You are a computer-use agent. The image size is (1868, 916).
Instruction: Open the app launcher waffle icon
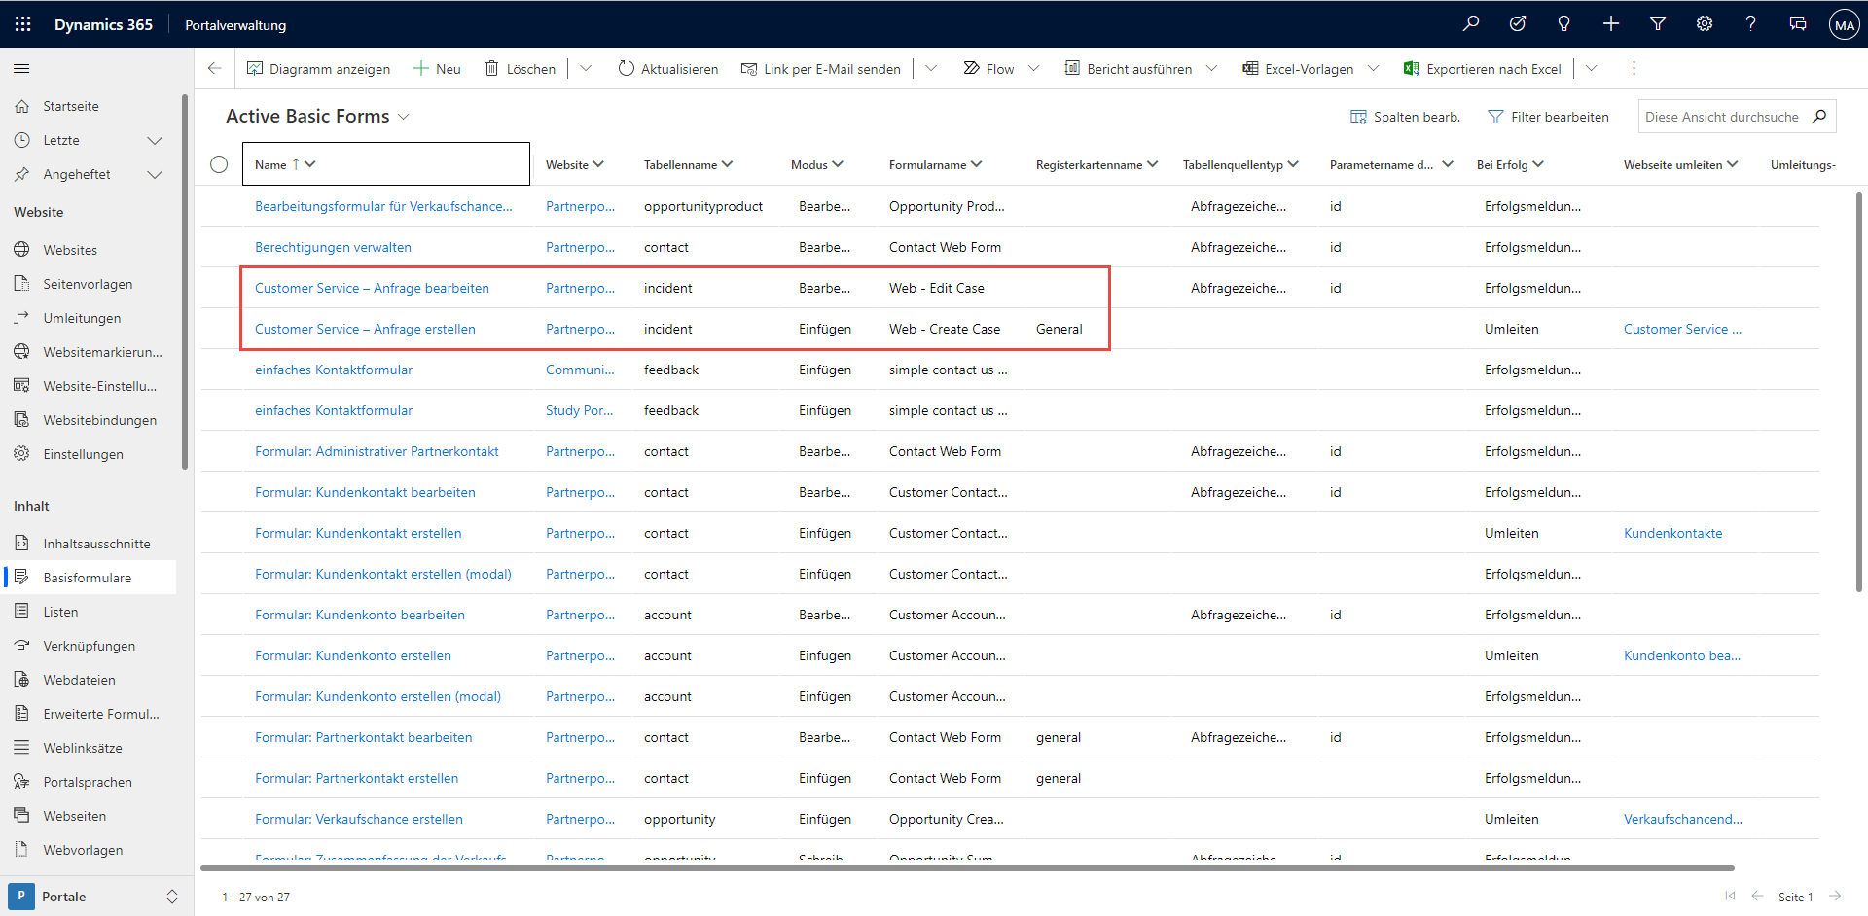pyautogui.click(x=22, y=24)
